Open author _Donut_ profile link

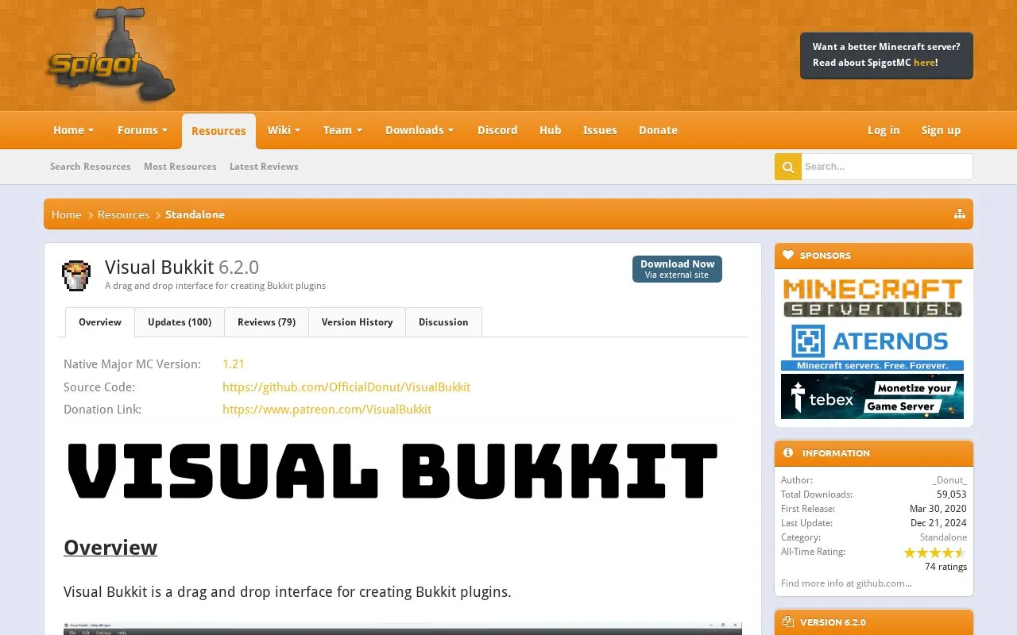coord(949,480)
